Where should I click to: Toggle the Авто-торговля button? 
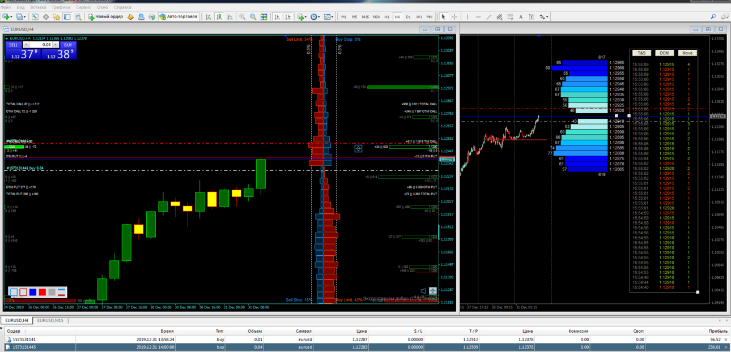[178, 17]
